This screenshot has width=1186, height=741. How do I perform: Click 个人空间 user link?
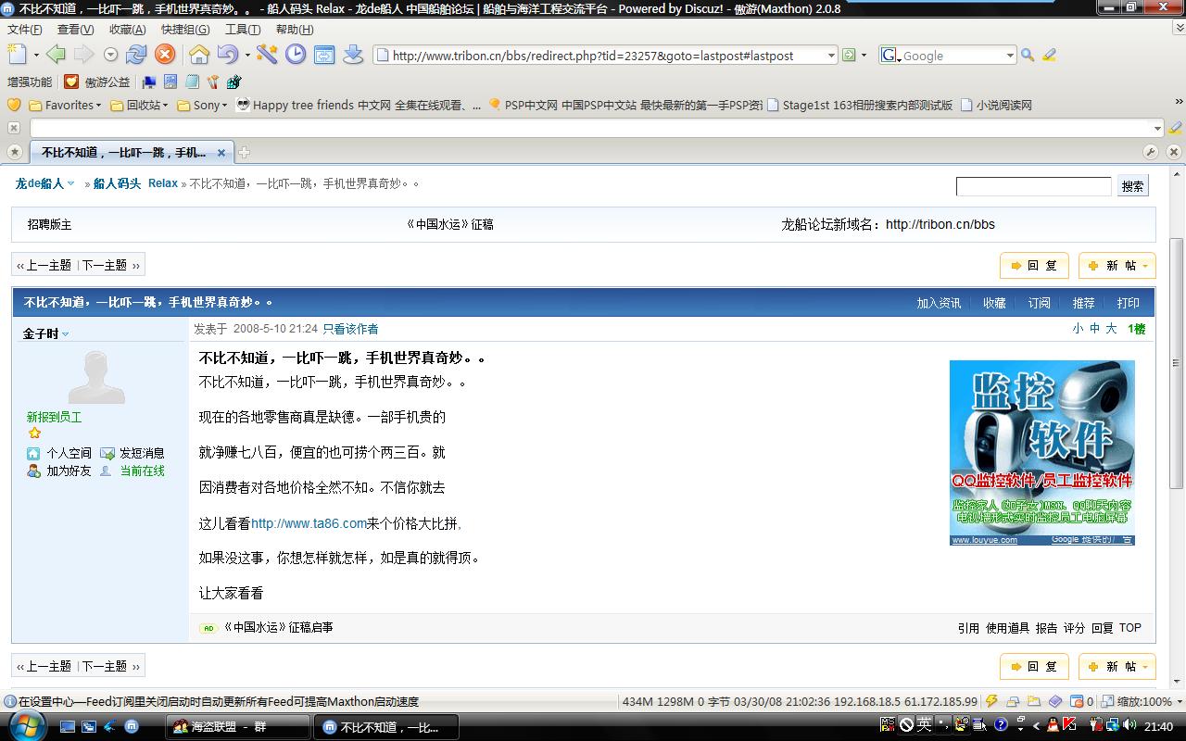69,453
